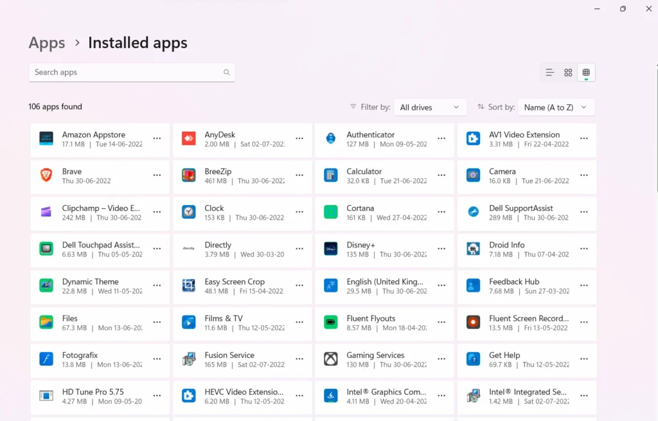This screenshot has width=658, height=421.
Task: Open more options for Camera
Action: 583,175
